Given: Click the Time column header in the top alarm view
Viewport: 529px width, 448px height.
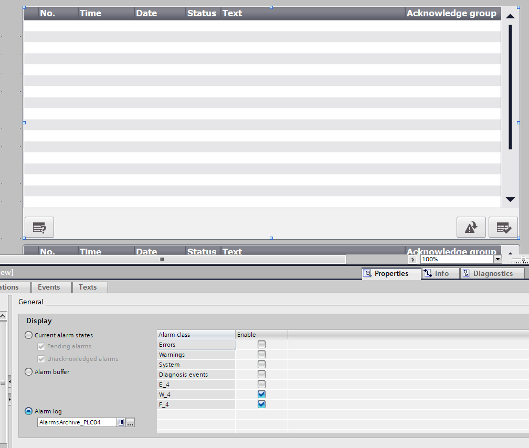Looking at the screenshot, I should point(106,14).
